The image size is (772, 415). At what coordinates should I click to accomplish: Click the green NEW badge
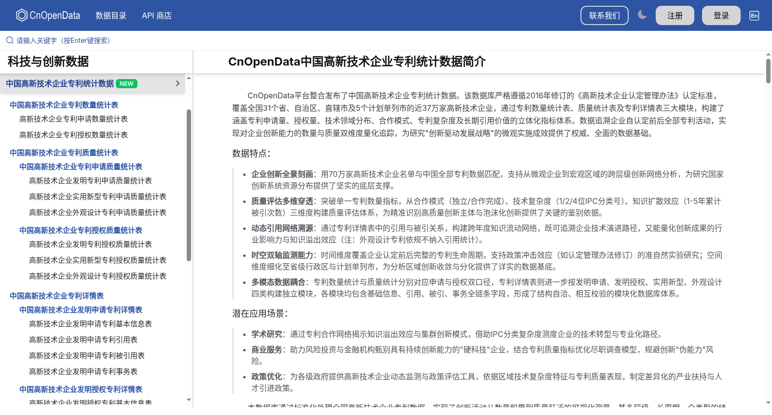[126, 83]
